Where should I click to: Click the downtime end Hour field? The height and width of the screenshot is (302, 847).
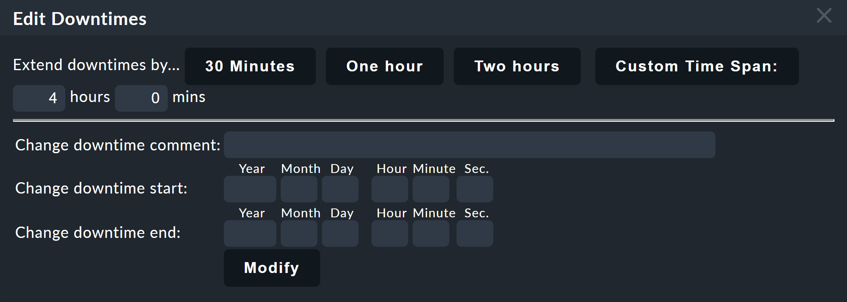[x=389, y=233]
